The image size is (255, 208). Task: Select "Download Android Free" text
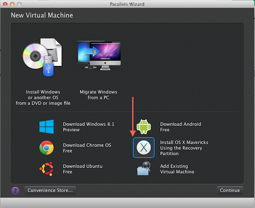[181, 127]
